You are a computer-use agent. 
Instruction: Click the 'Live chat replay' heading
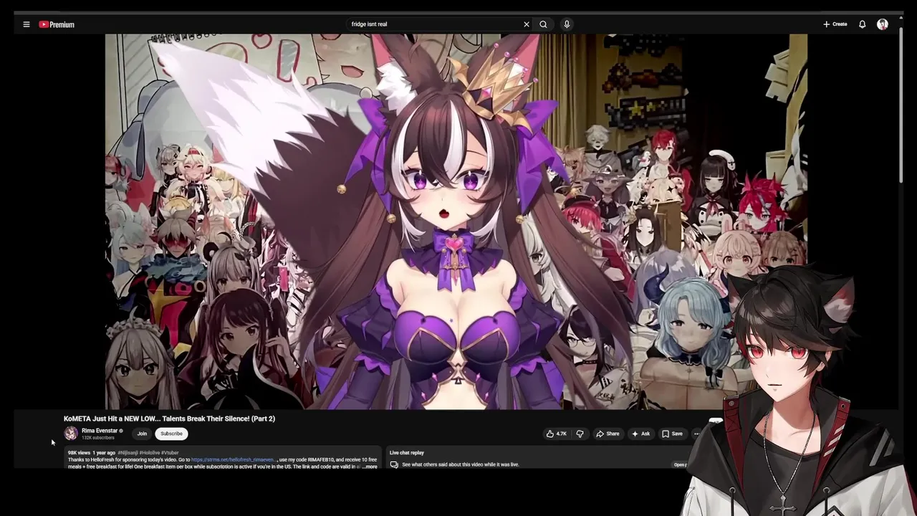(x=407, y=453)
